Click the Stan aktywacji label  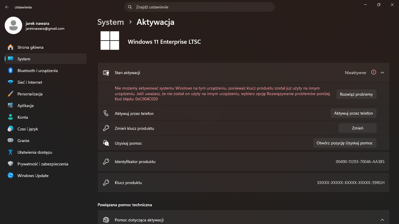point(127,73)
